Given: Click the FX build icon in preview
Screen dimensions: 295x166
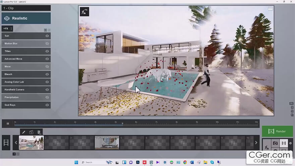Looking at the screenshot, I should [x=84, y=12].
